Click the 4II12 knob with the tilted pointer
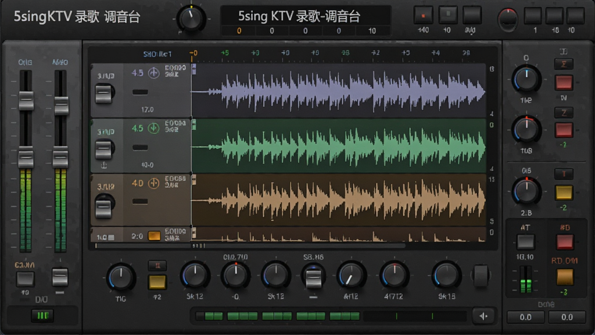595x335 pixels. point(351,275)
